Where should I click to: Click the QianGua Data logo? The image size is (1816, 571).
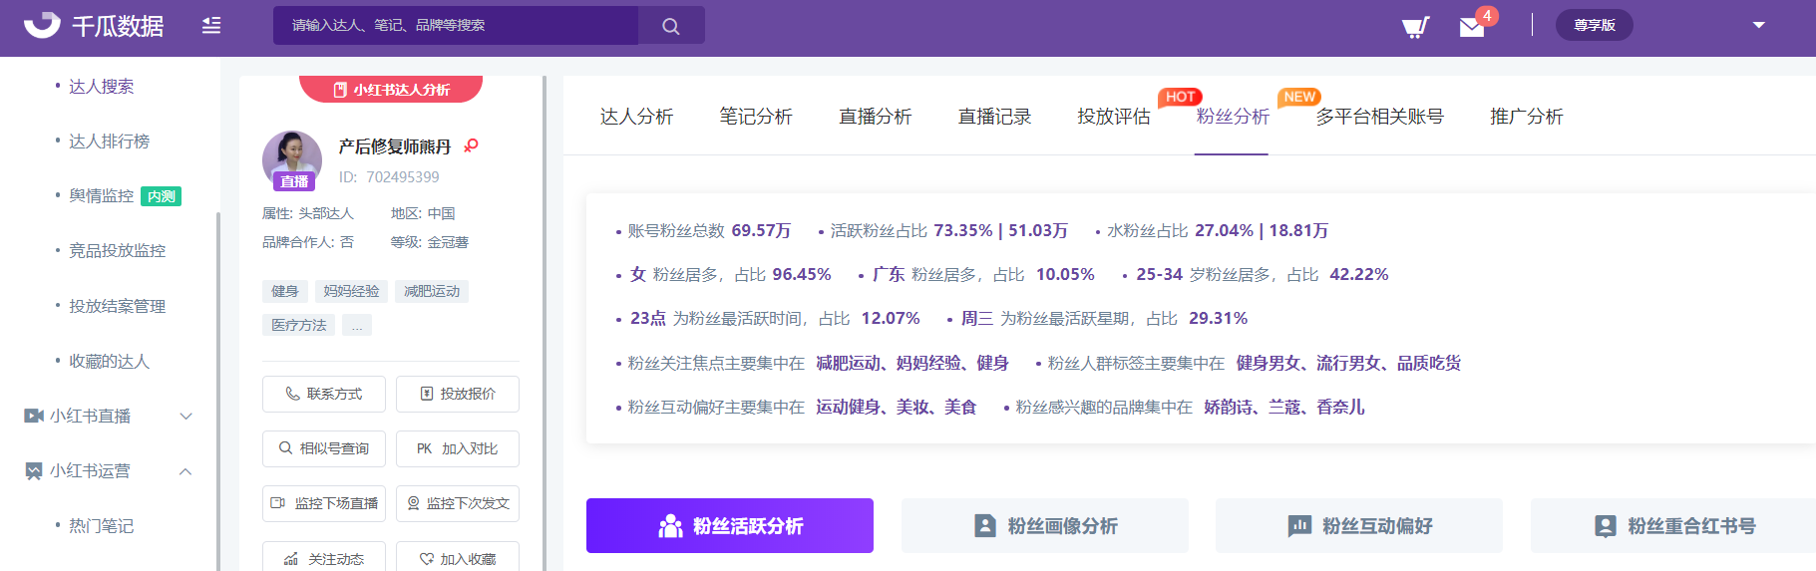click(94, 26)
